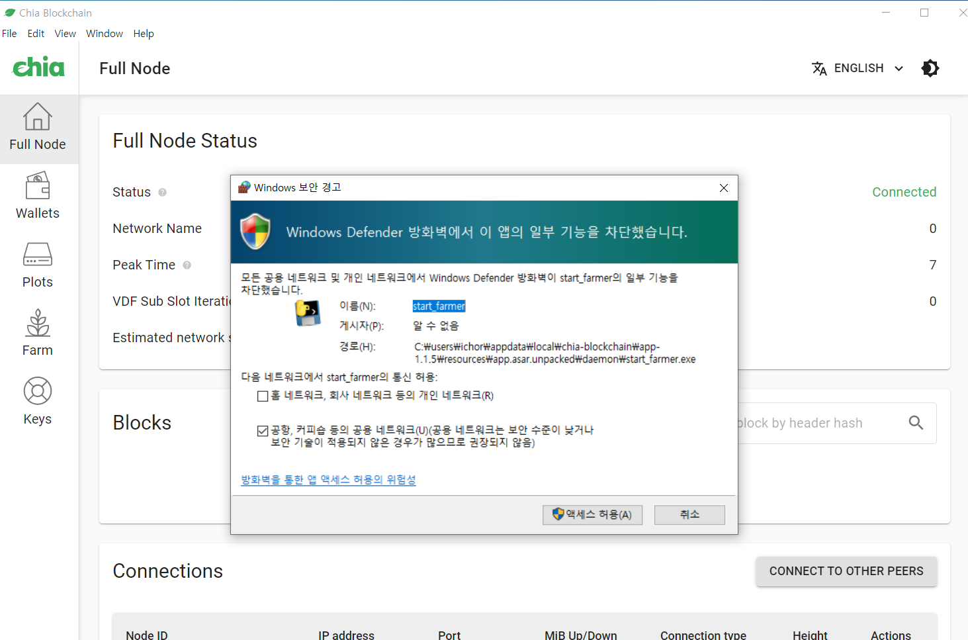Click the Chia leaf icon in title bar
The width and height of the screenshot is (968, 640).
pos(9,13)
